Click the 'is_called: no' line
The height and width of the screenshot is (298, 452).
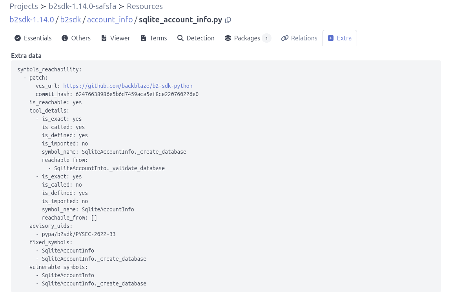(x=62, y=185)
